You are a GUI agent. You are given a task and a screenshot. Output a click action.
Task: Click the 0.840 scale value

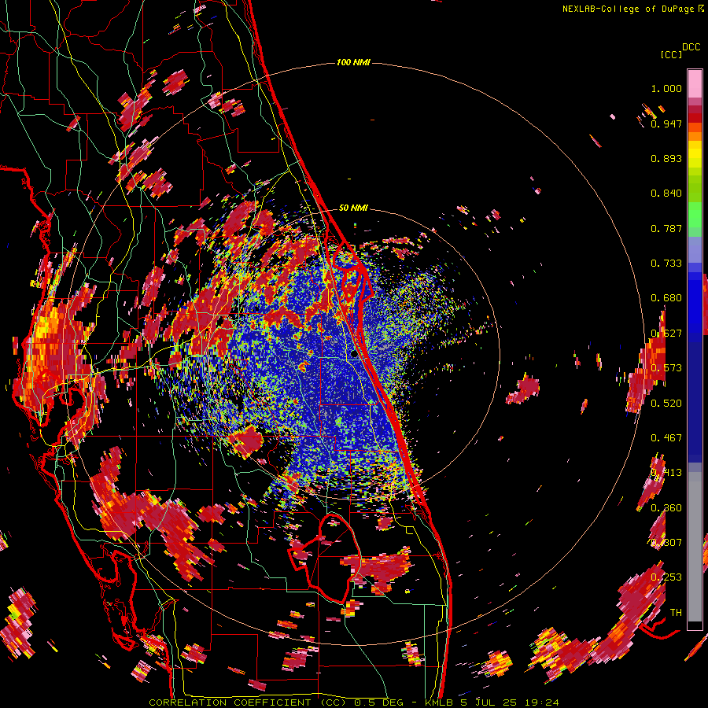click(666, 194)
